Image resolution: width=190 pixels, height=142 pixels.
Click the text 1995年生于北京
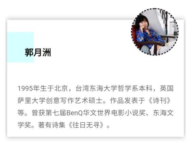(43, 88)
